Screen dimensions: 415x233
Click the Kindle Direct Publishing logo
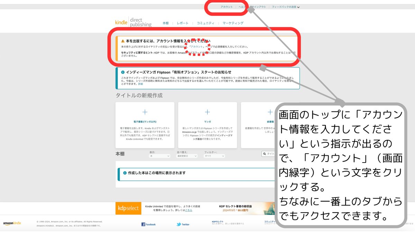133,22
